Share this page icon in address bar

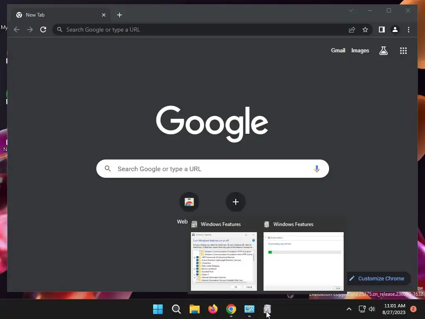coord(352,29)
